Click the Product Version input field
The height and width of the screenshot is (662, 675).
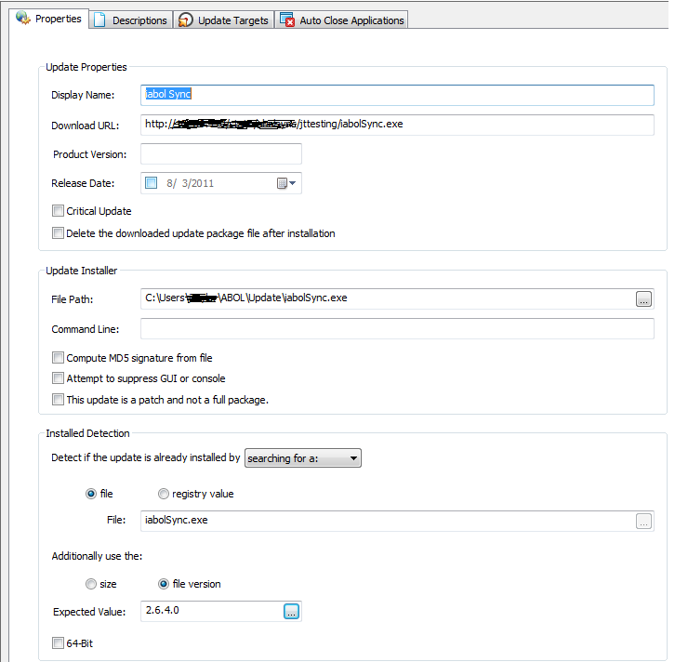(221, 154)
